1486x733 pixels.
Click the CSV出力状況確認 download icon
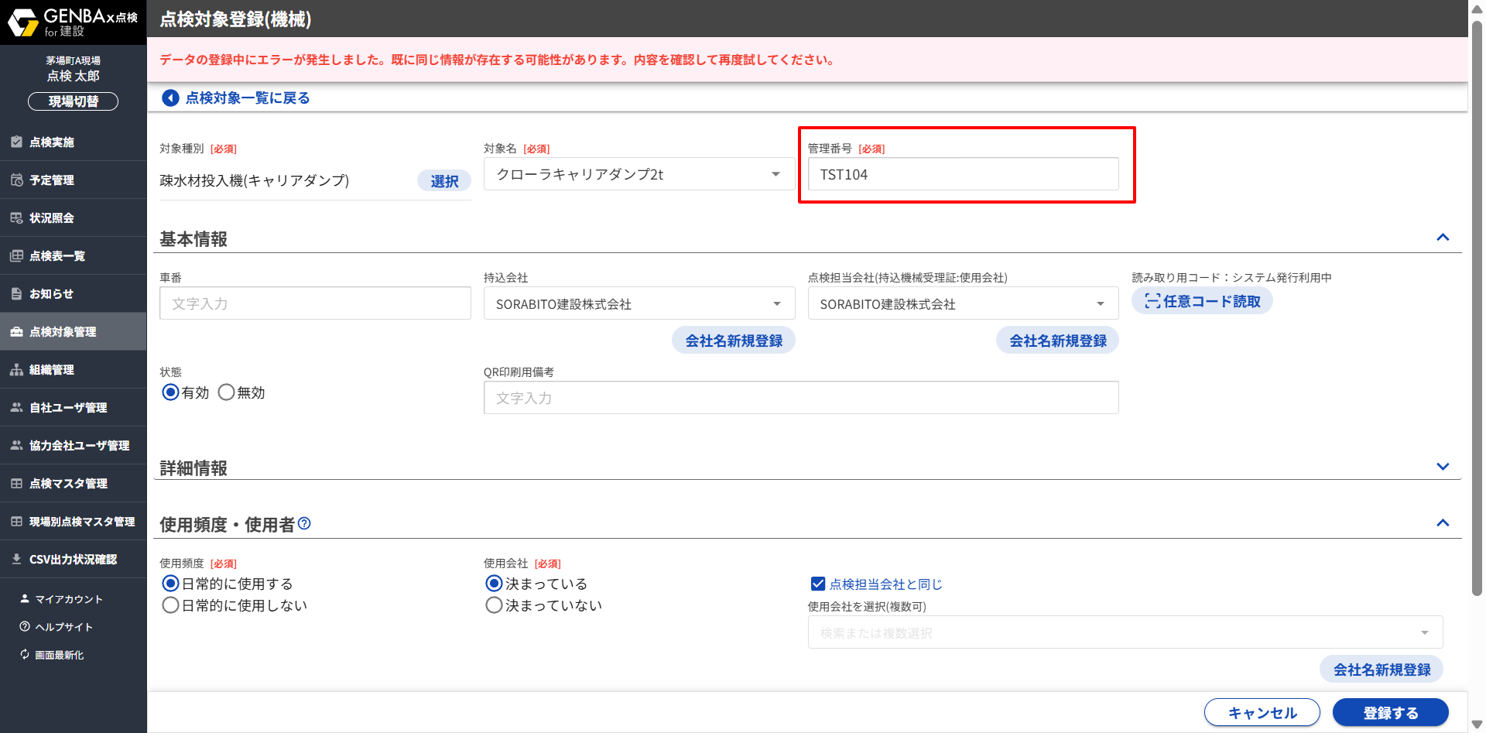click(x=16, y=560)
